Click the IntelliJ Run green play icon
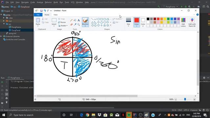 182,7
